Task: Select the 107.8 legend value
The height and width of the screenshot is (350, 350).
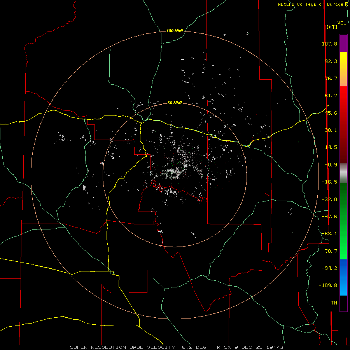Action: [x=329, y=44]
